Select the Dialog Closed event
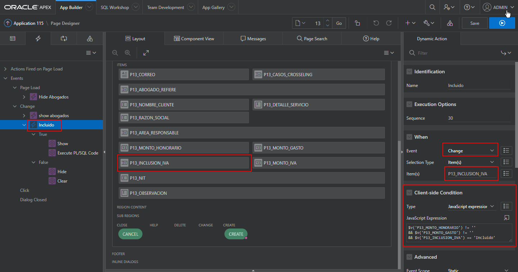The height and width of the screenshot is (272, 518). 33,200
